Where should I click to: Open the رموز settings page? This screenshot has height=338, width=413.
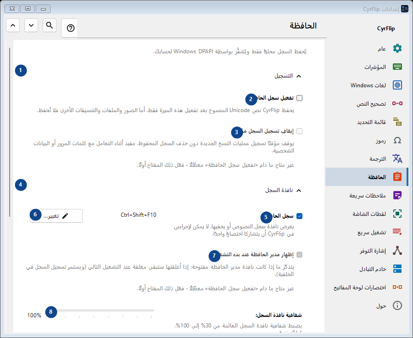click(x=366, y=140)
